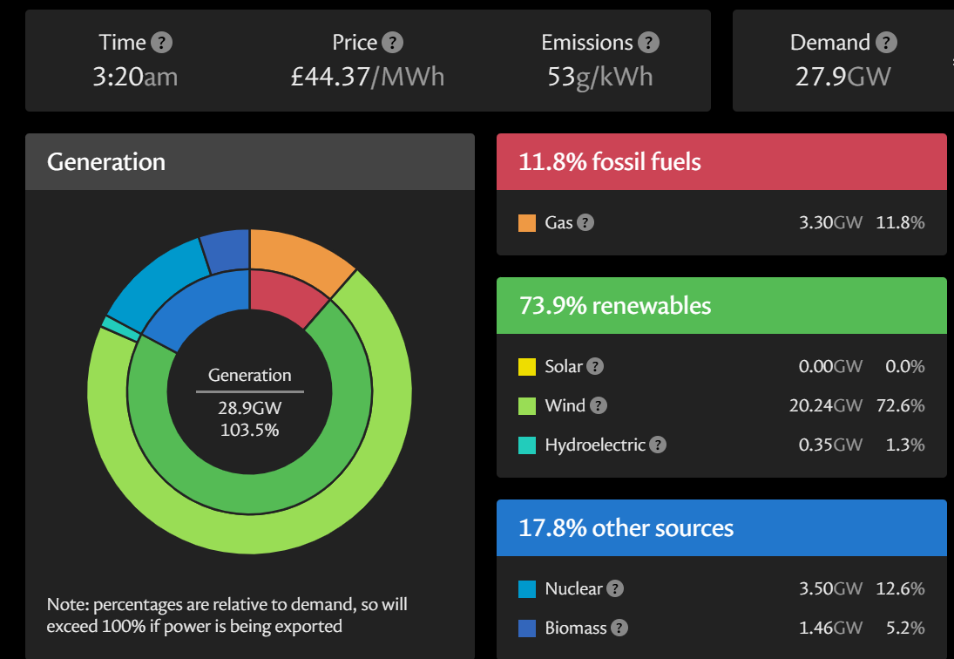Open the Nuclear help question mark
This screenshot has width=954, height=659.
point(615,588)
